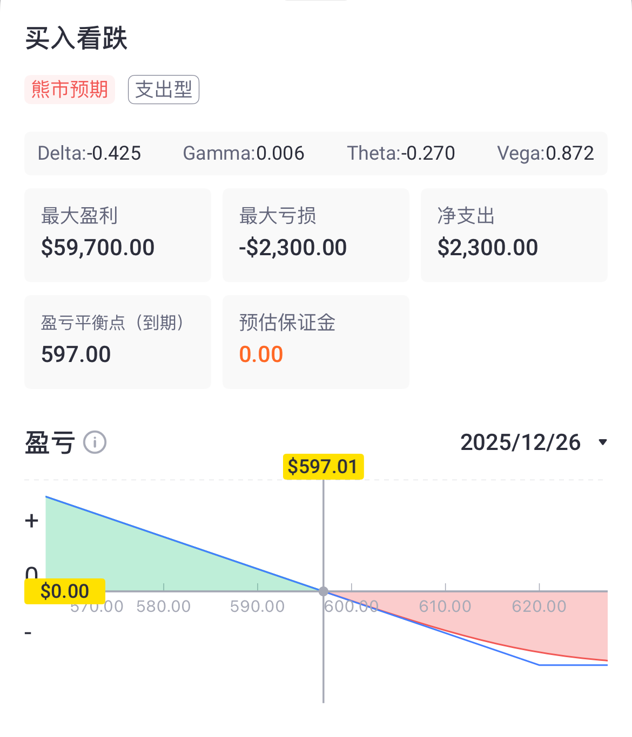The width and height of the screenshot is (632, 737).
Task: Tap the $597.01 yellow price label
Action: [x=323, y=467]
